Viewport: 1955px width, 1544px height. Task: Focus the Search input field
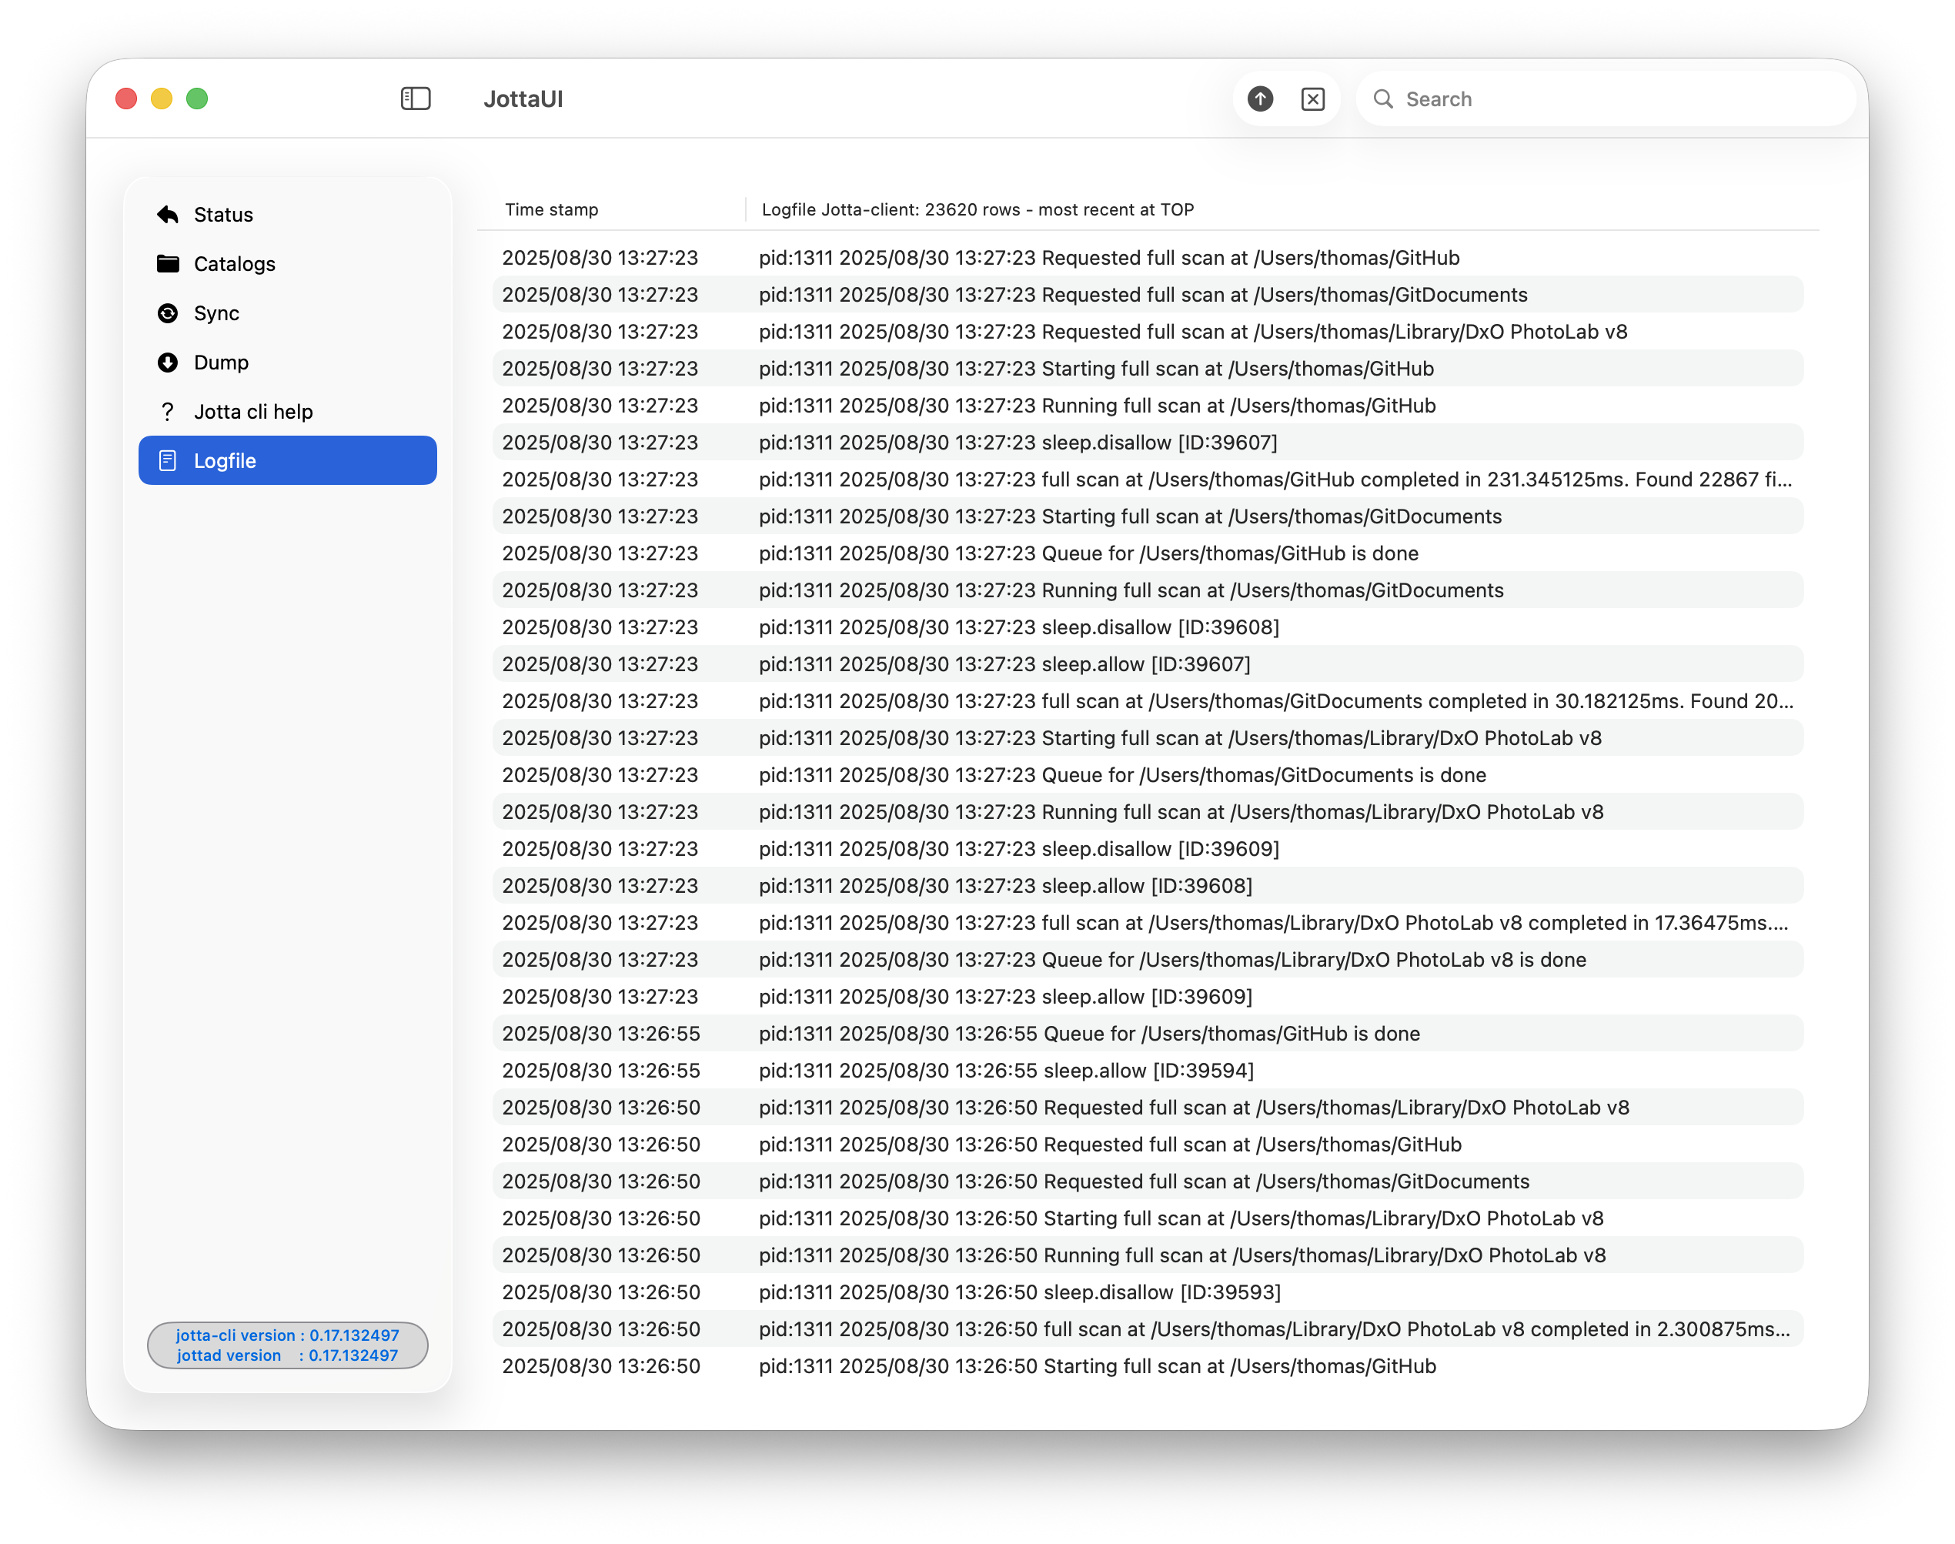tap(1606, 99)
